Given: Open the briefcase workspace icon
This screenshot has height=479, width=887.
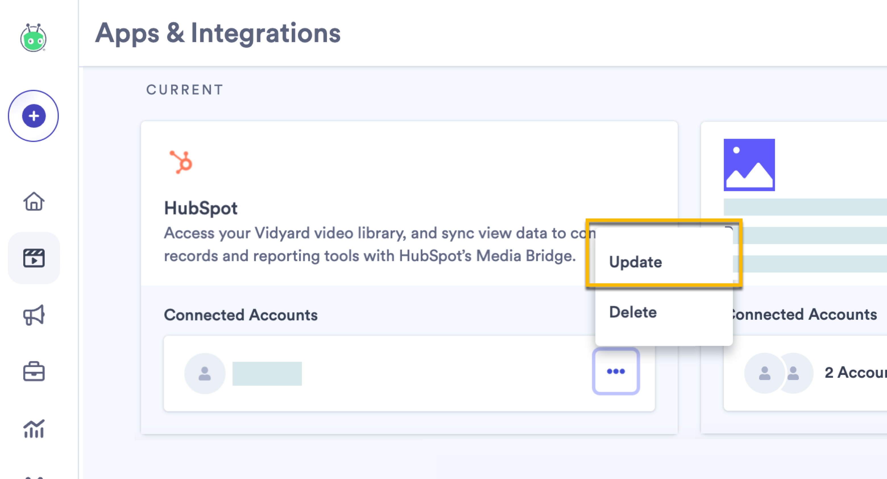Looking at the screenshot, I should (34, 372).
